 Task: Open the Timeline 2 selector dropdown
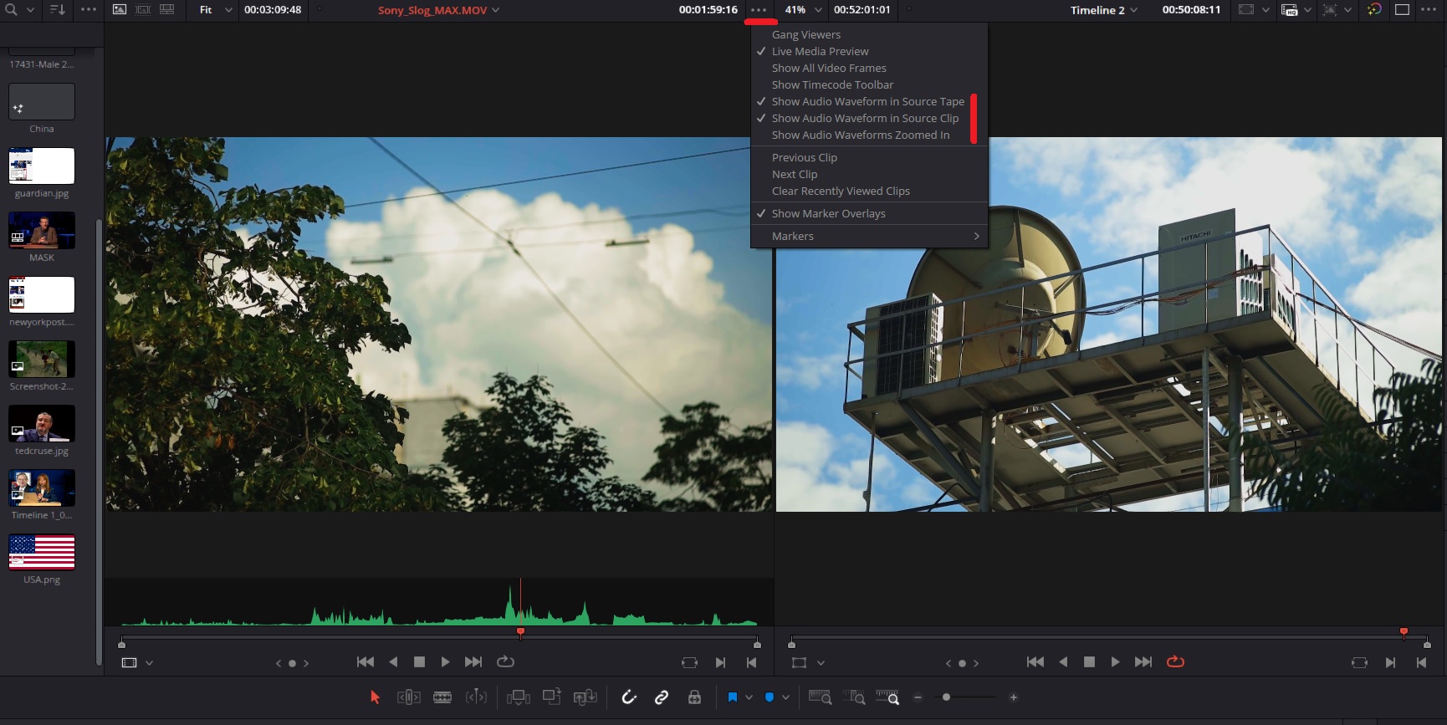click(1104, 10)
